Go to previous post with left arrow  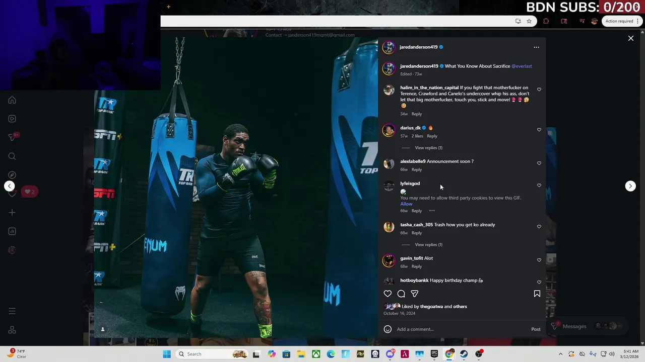click(x=10, y=186)
